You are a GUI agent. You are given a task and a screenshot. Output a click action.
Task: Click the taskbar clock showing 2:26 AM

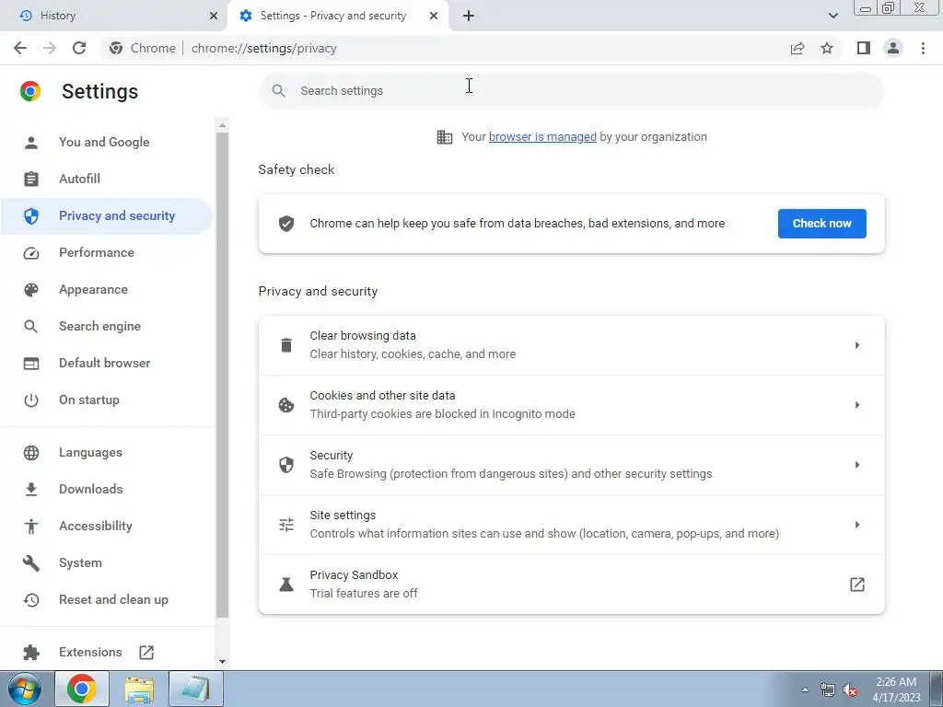[896, 690]
